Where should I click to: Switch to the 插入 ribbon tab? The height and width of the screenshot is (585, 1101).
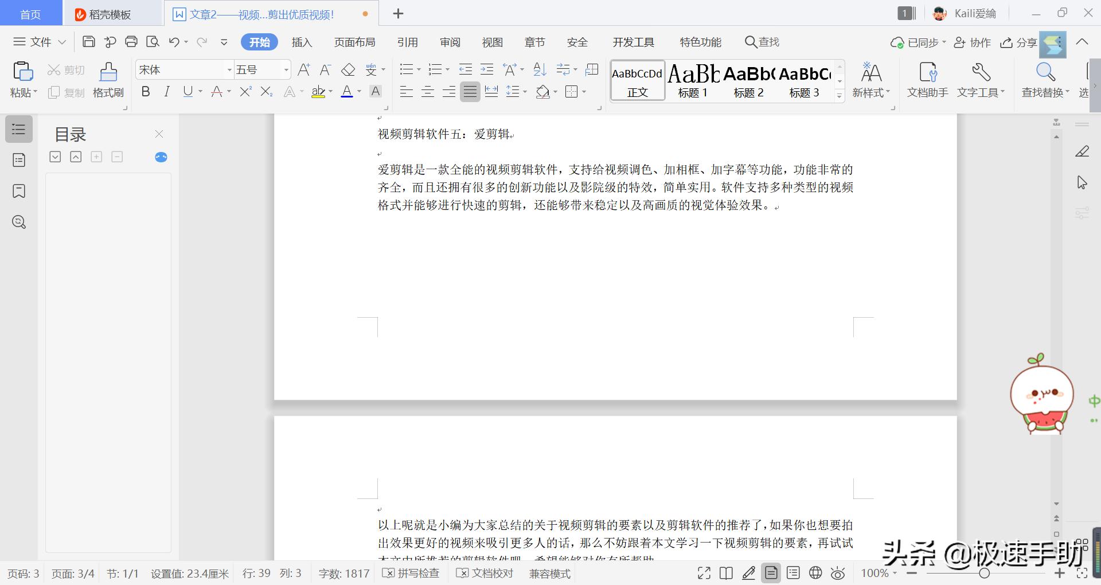302,42
